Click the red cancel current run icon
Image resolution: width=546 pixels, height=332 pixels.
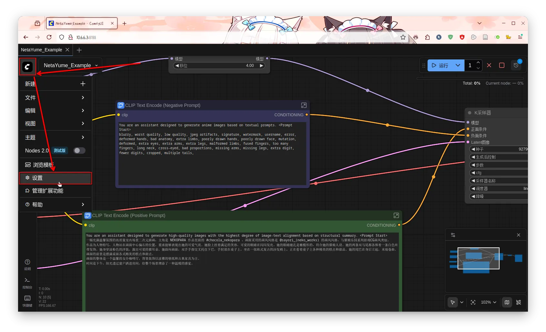pos(489,65)
